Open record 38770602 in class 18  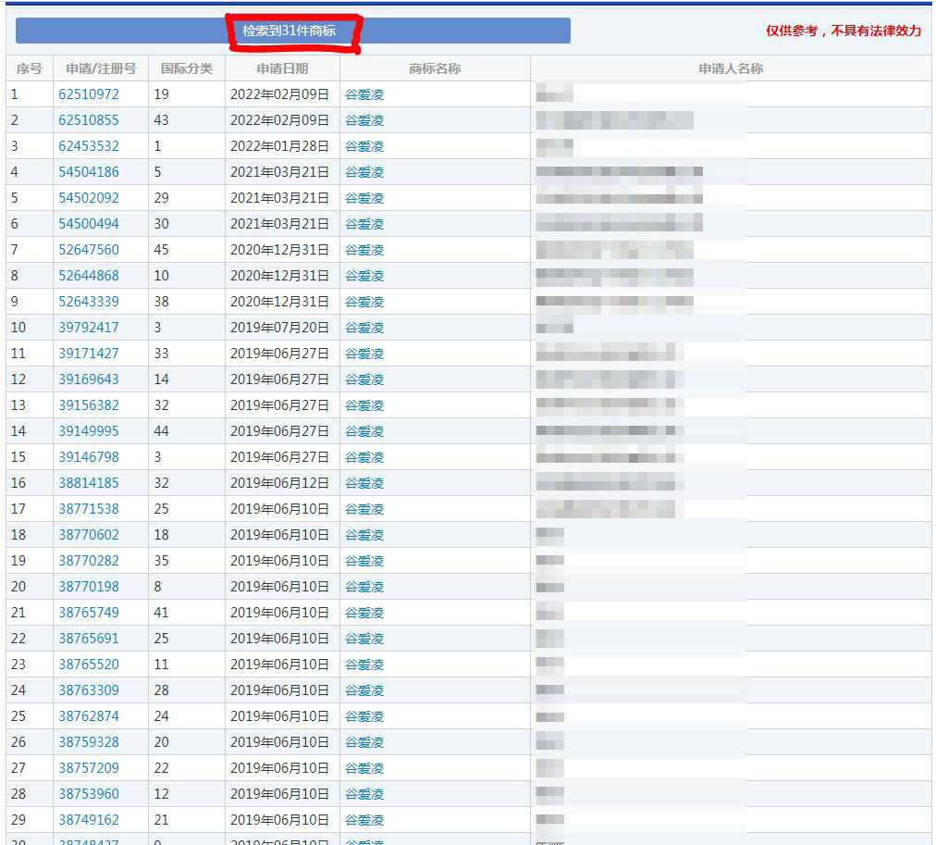click(89, 535)
